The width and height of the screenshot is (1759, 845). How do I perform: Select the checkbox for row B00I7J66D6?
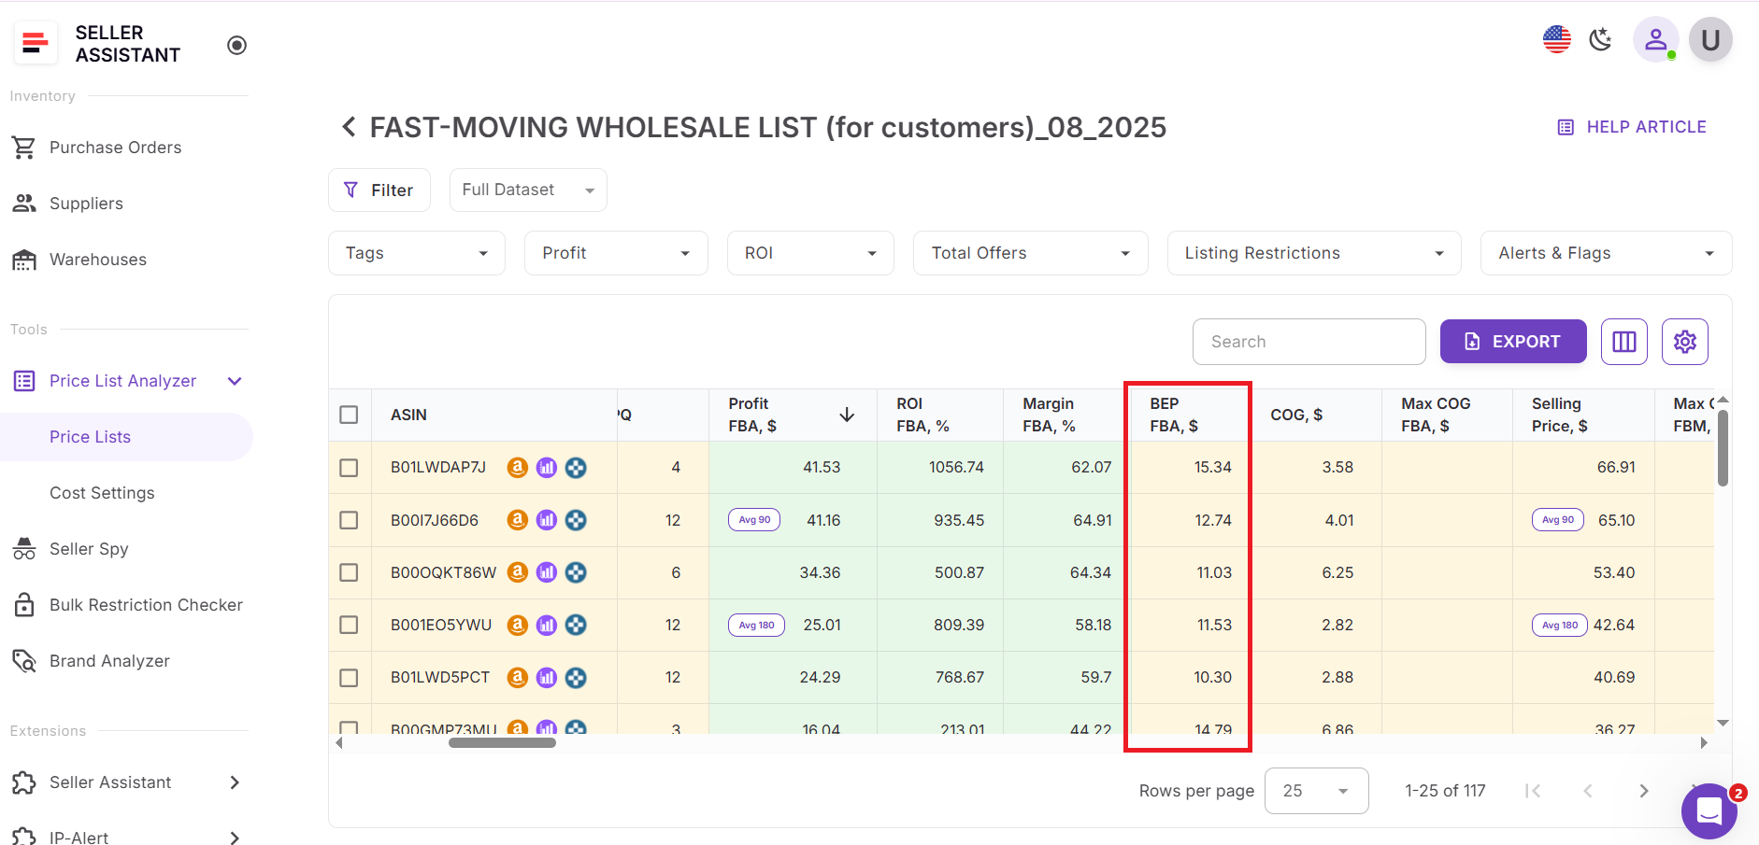click(349, 520)
